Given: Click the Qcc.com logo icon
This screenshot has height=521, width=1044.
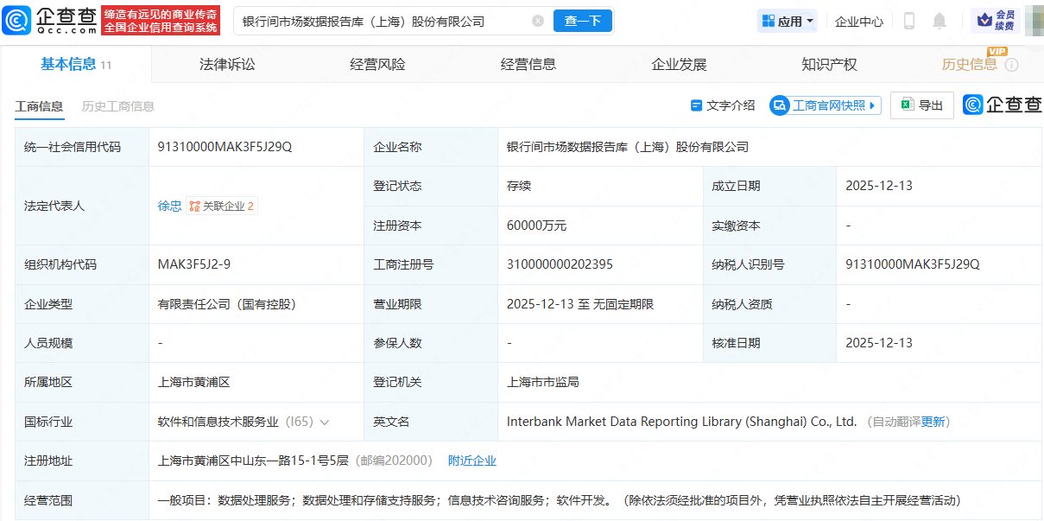Looking at the screenshot, I should click(x=17, y=21).
